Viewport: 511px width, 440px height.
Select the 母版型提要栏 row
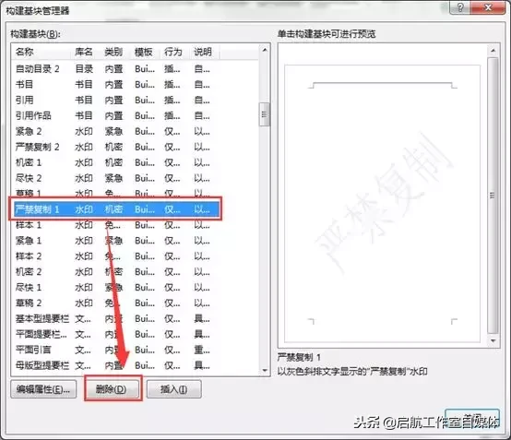[x=116, y=365]
